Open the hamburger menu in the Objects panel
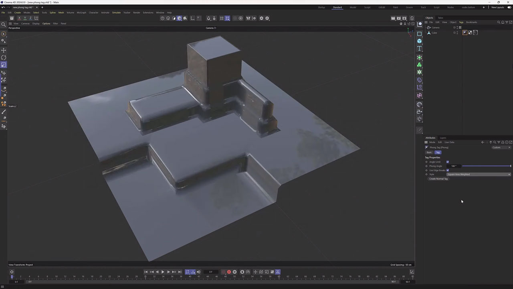The image size is (513, 289). click(426, 22)
